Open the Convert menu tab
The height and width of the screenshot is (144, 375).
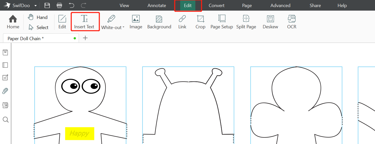(217, 5)
